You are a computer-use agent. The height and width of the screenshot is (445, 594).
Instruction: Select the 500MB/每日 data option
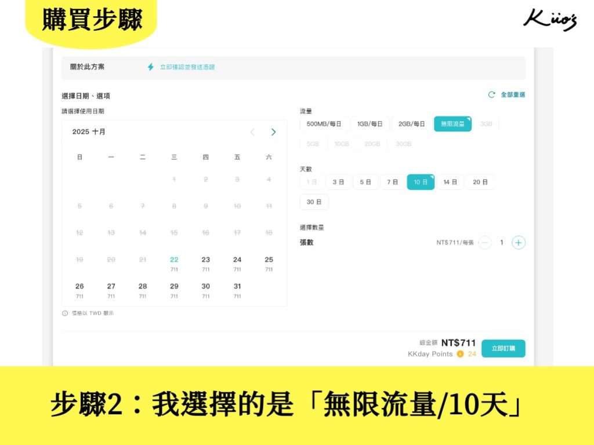(x=324, y=124)
